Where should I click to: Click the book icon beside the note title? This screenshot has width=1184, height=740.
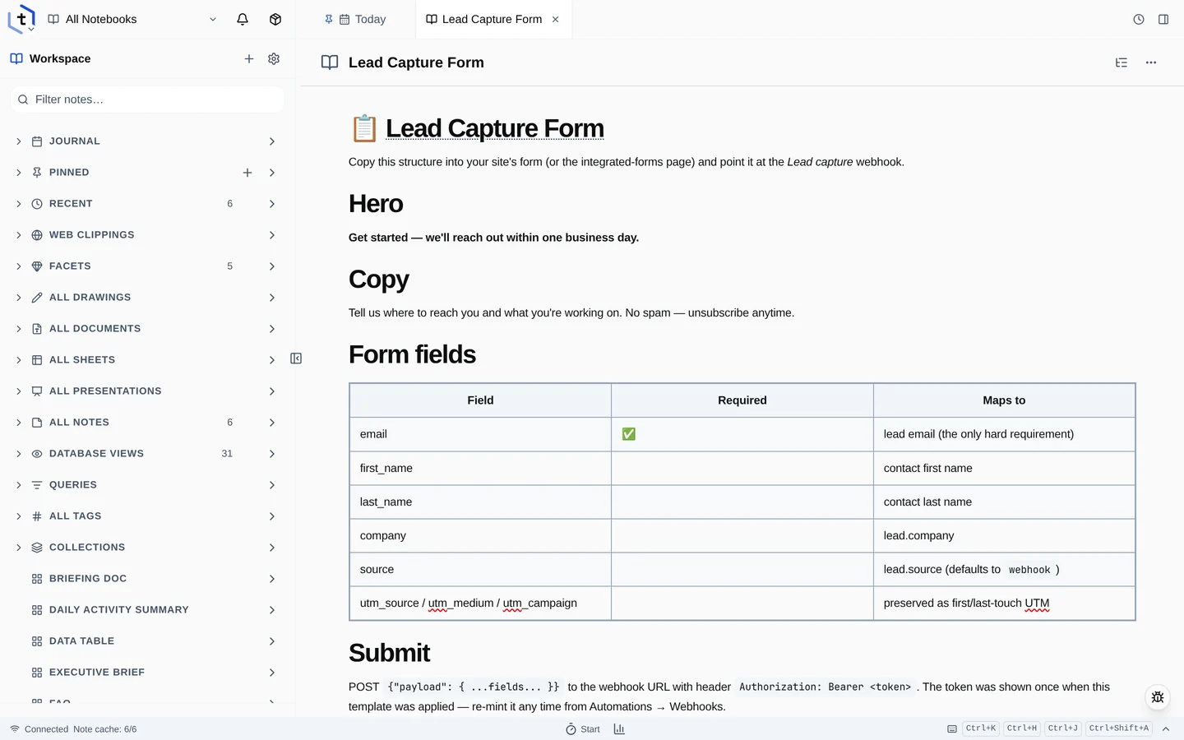click(x=330, y=62)
